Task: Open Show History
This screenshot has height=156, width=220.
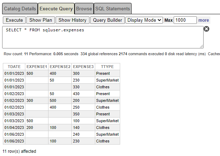Action: [72, 20]
